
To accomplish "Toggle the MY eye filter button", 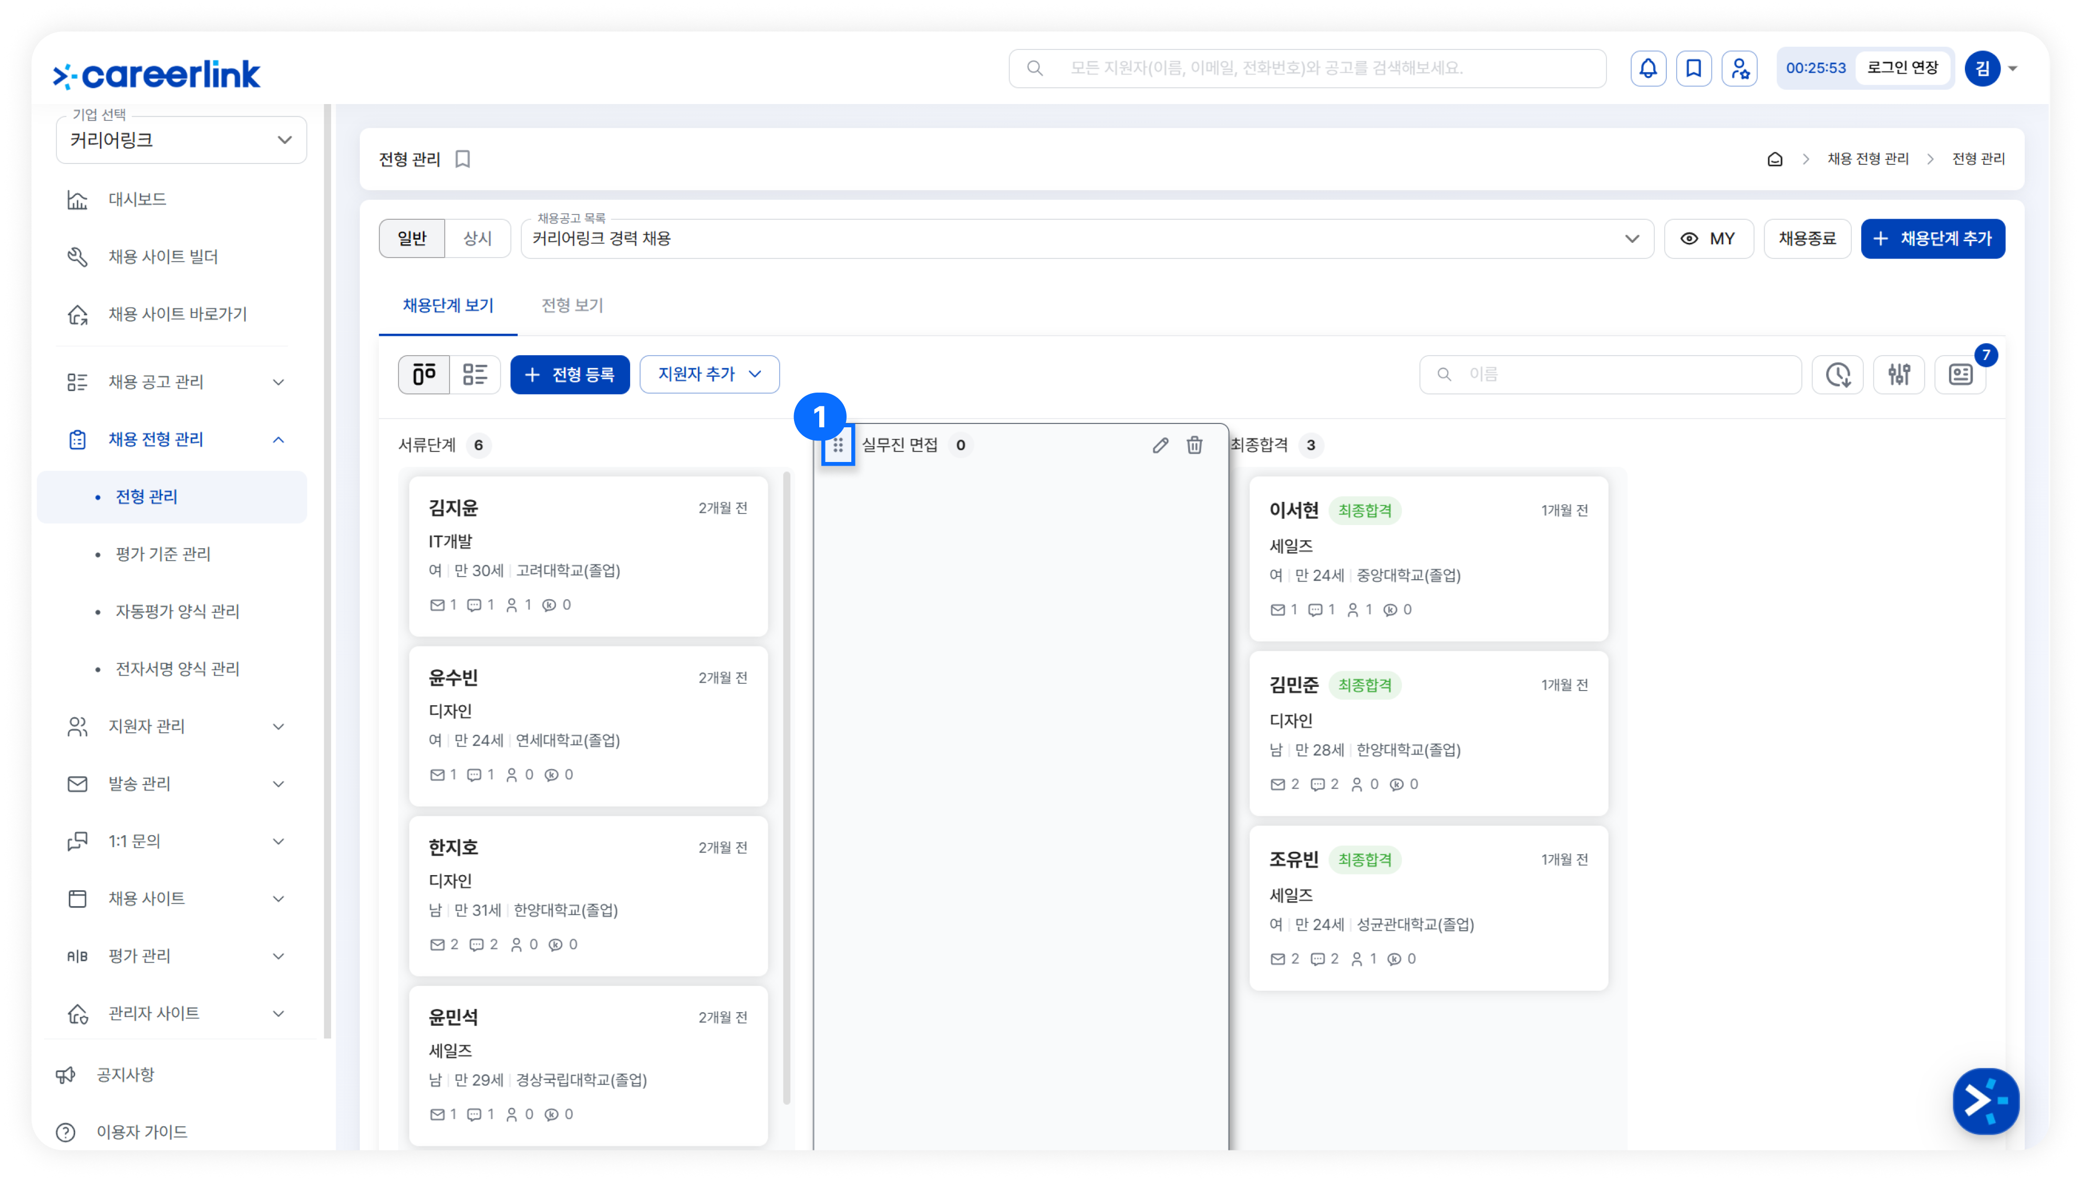I will coord(1708,239).
